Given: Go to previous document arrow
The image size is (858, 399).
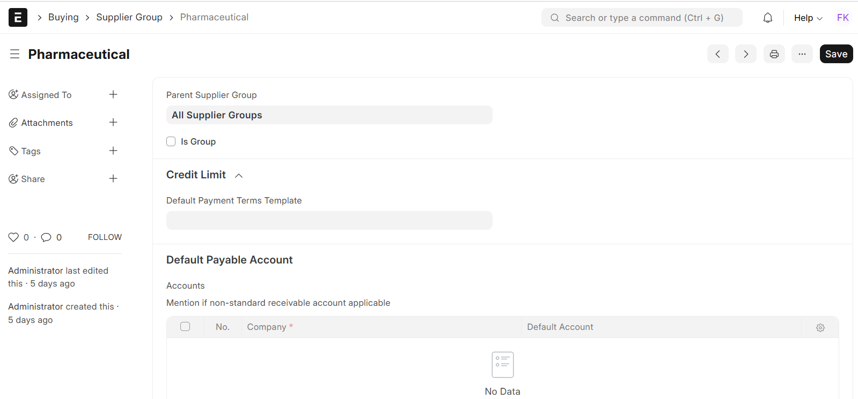Looking at the screenshot, I should [x=717, y=54].
